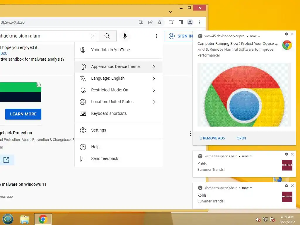
Task: Toggle Chrome side panel icon
Action: click(x=180, y=22)
